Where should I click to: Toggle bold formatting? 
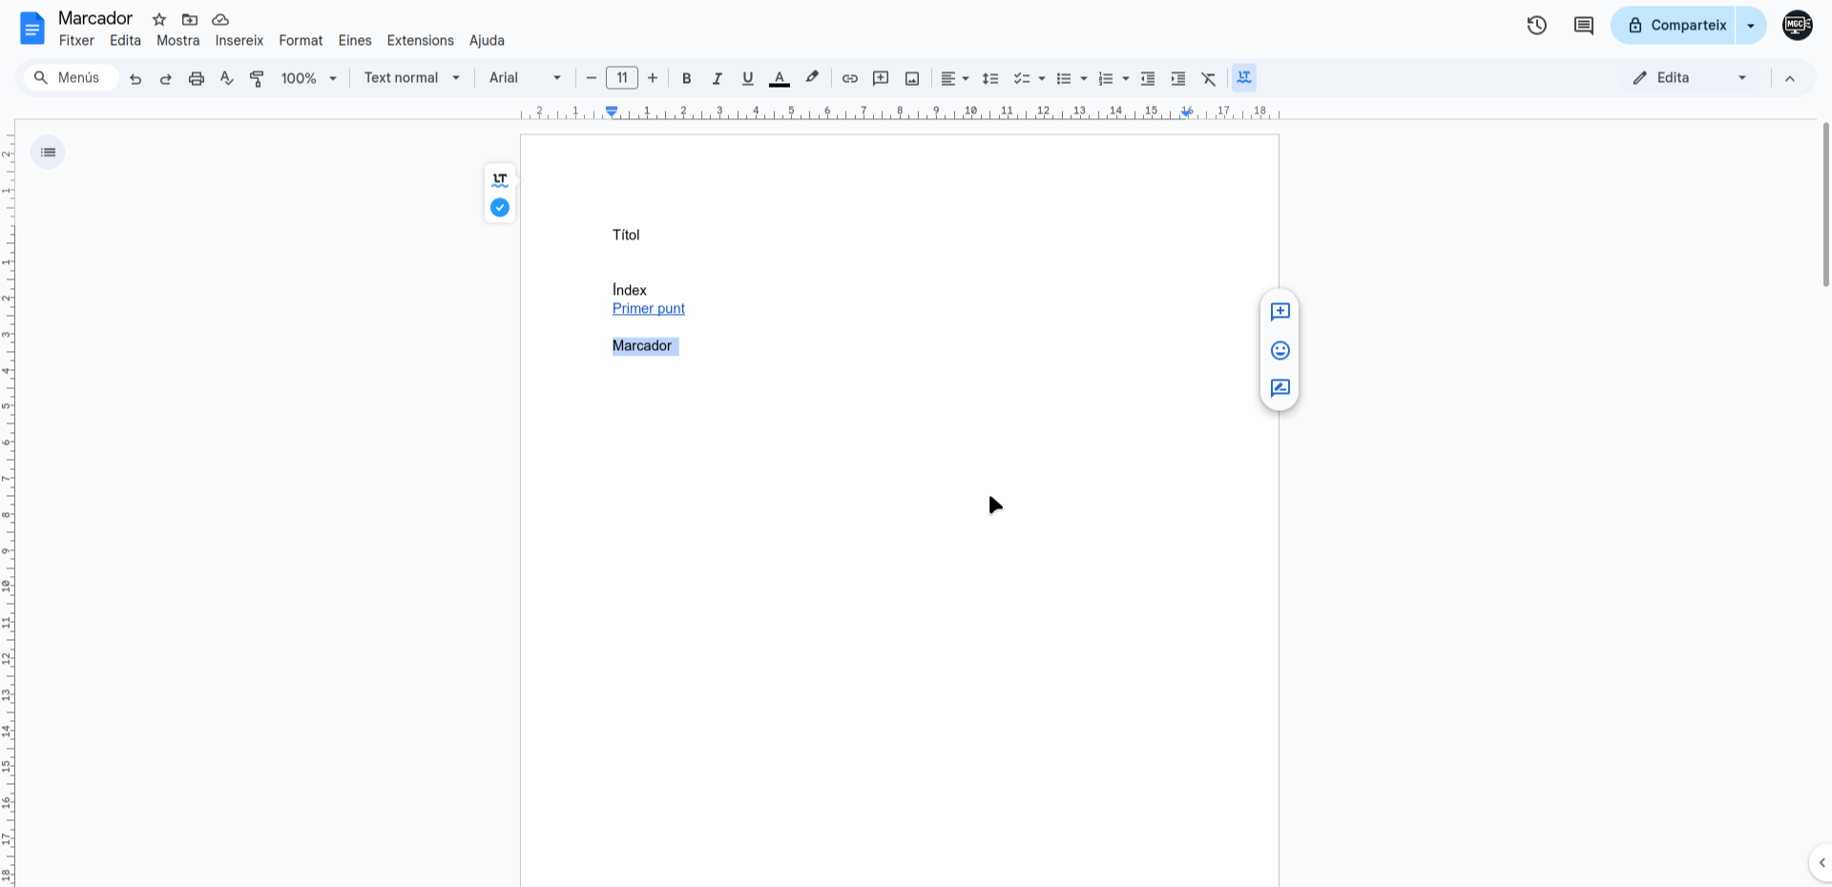point(686,79)
